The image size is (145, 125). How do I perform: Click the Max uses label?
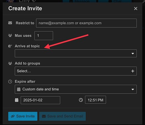coord(23,36)
